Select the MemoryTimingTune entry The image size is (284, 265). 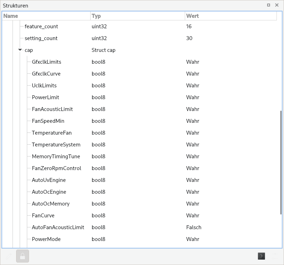tap(56, 156)
